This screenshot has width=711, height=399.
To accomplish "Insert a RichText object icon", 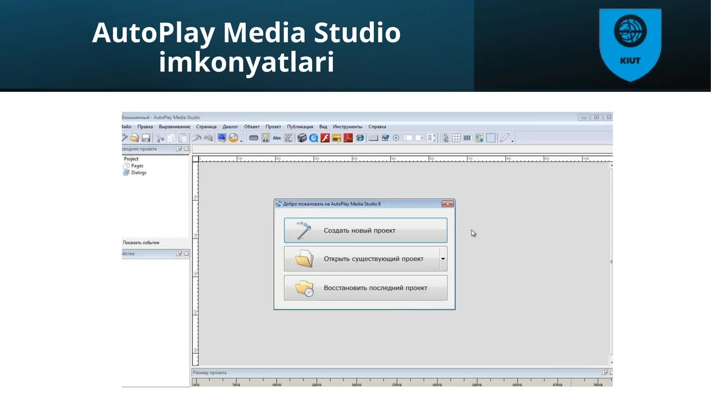I will [x=479, y=138].
